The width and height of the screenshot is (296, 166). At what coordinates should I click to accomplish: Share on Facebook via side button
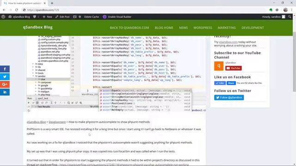coord(5,69)
